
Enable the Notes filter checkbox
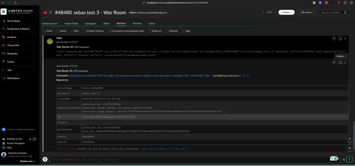coord(58,31)
